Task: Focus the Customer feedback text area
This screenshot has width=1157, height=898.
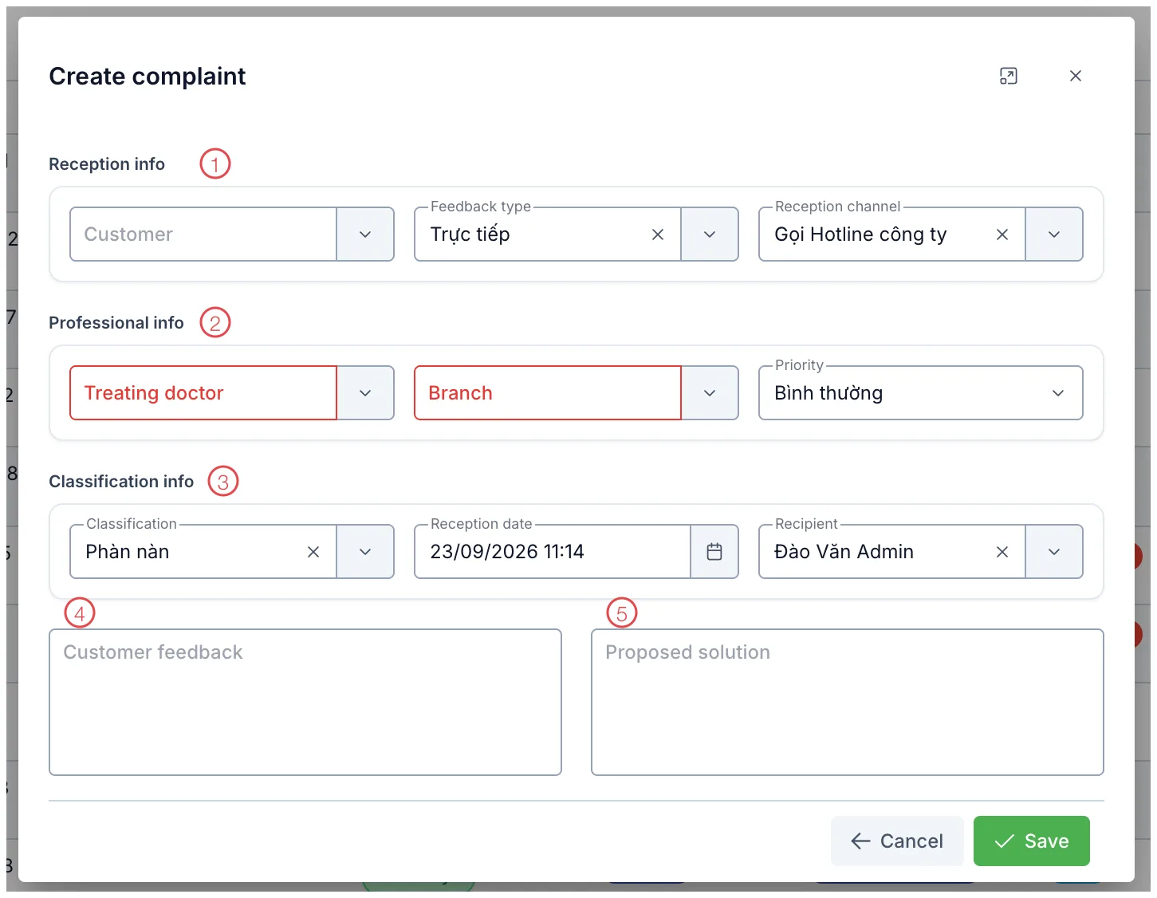Action: click(x=305, y=703)
